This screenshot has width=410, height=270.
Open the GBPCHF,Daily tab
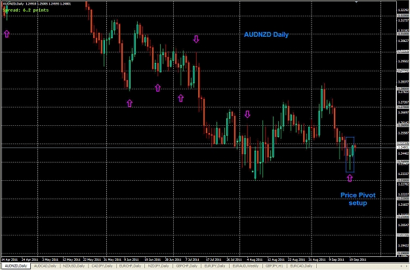pyautogui.click(x=187, y=266)
